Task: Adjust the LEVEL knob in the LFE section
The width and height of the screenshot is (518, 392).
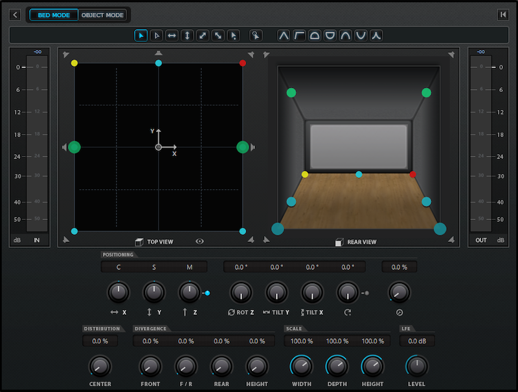Action: click(416, 367)
